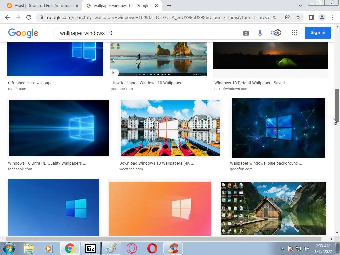Open Windows Explorer from the taskbar
This screenshot has width=340, height=255.
29,248
